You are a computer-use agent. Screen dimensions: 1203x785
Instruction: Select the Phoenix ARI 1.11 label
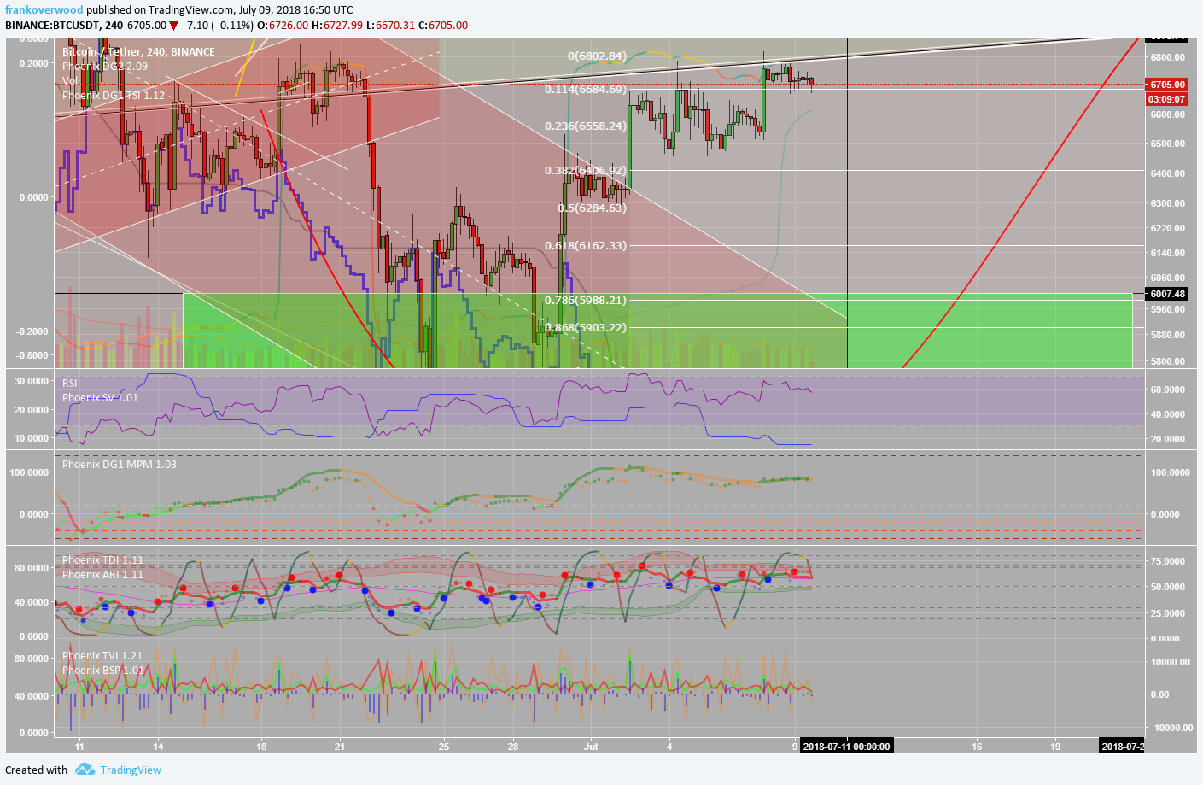pos(102,574)
